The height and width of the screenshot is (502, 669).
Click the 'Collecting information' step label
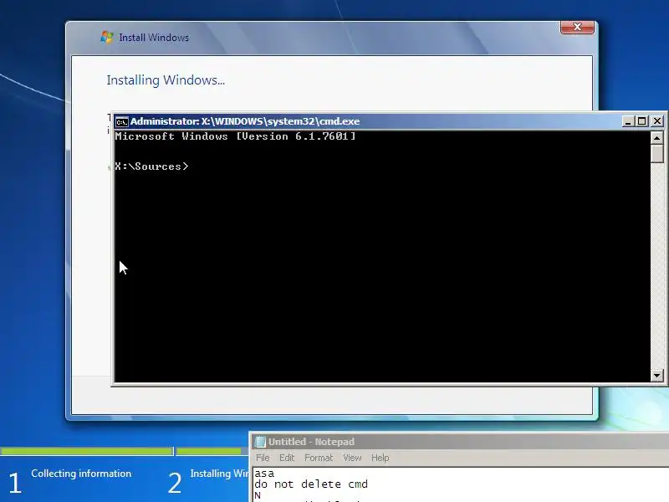click(x=81, y=474)
